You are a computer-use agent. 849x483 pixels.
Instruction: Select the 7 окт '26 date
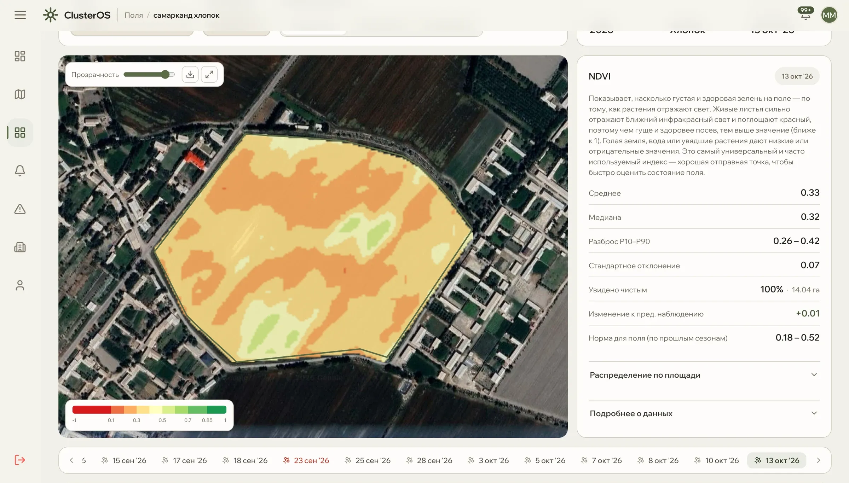click(601, 460)
